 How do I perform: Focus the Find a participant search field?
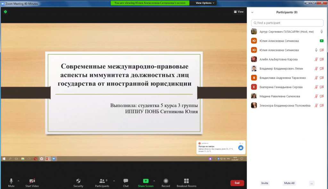[x=287, y=23]
